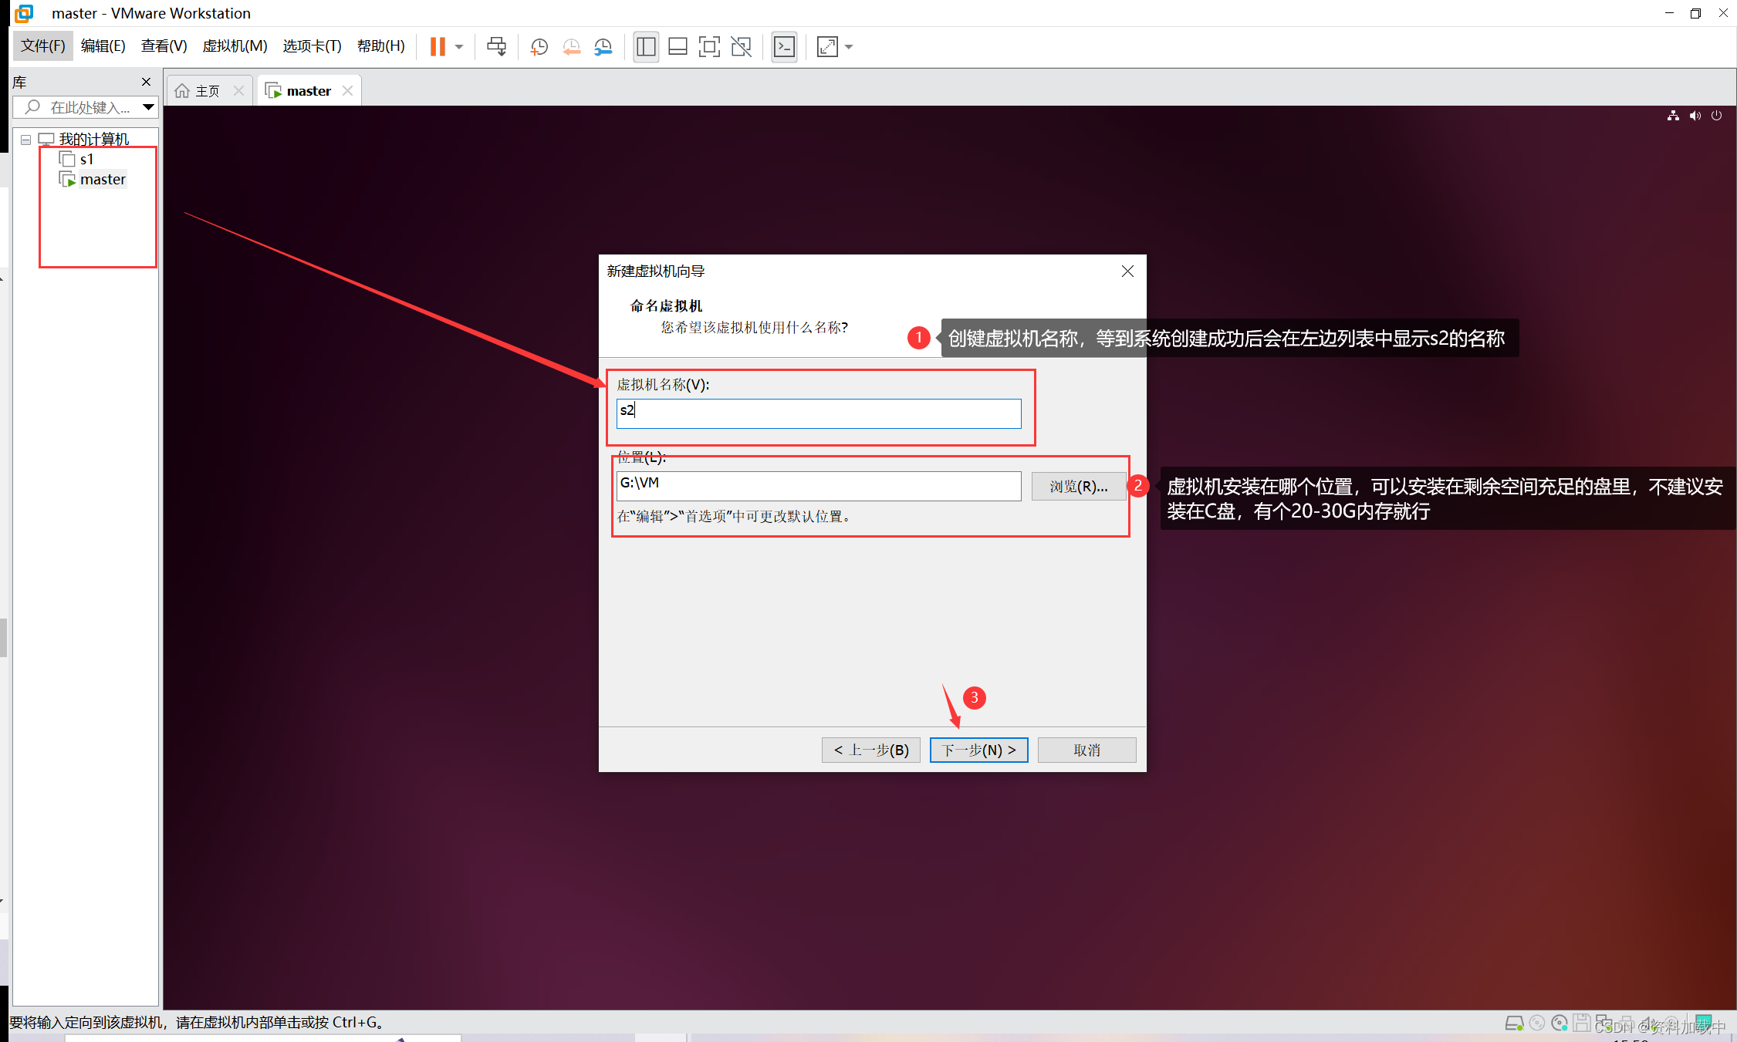Click the 取消 cancel button
Image resolution: width=1737 pixels, height=1042 pixels.
tap(1086, 750)
